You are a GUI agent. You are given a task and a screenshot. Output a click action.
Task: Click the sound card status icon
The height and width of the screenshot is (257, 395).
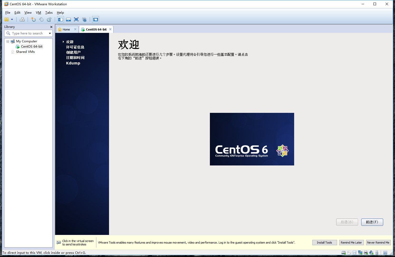pos(371,253)
